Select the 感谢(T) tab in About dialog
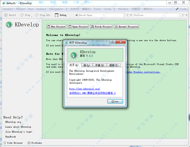The width and height of the screenshot is (190, 147). pos(114,65)
